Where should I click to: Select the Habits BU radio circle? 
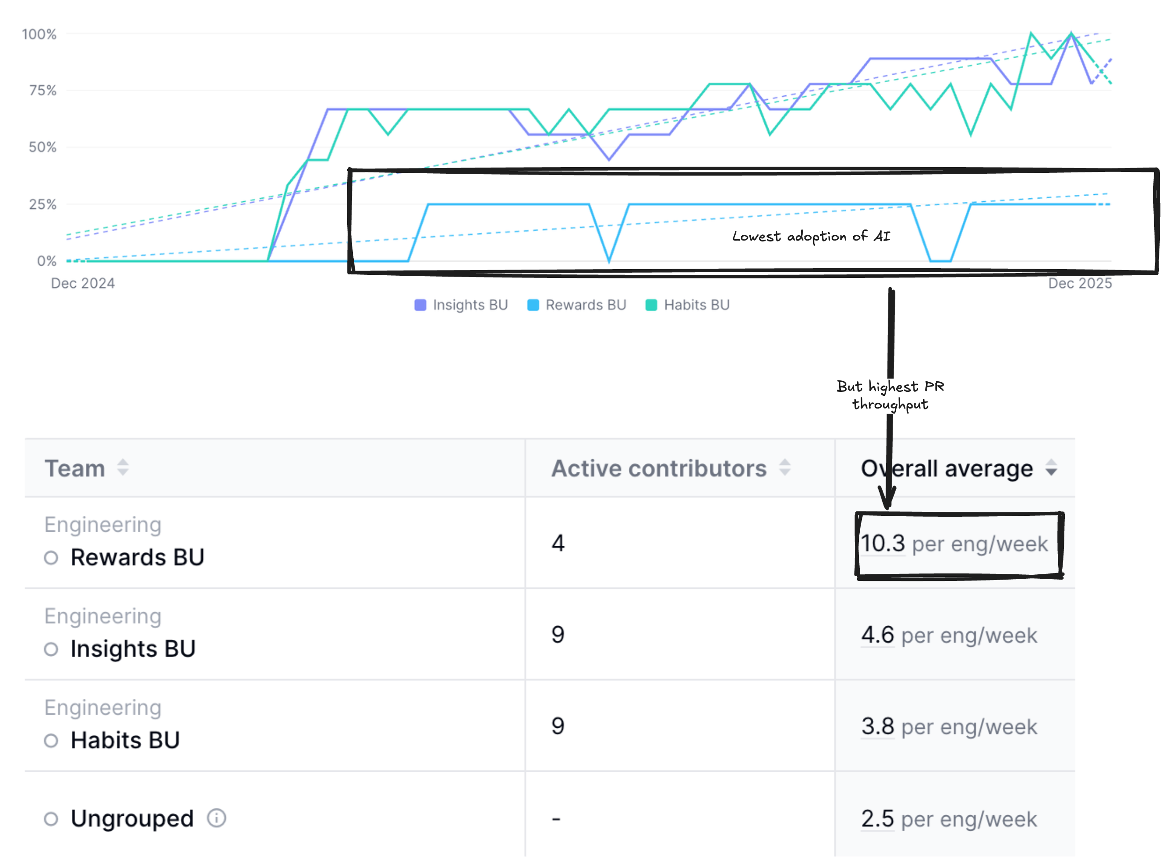[51, 741]
